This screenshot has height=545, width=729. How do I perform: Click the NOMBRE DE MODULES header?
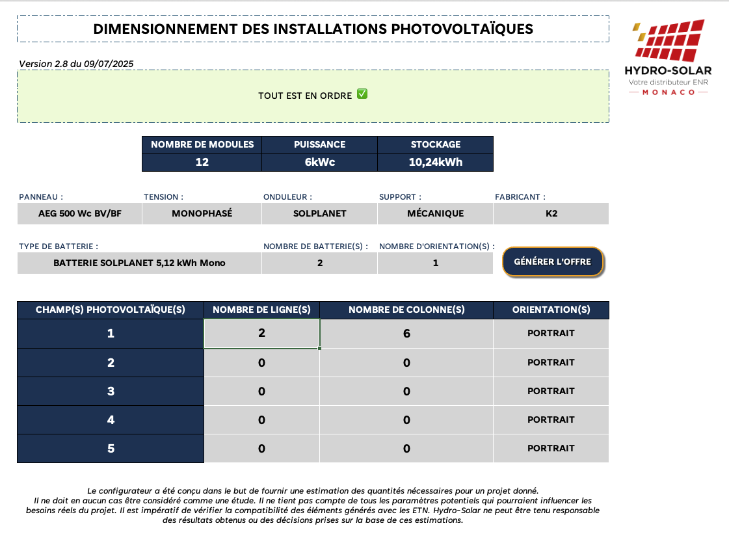pyautogui.click(x=202, y=144)
